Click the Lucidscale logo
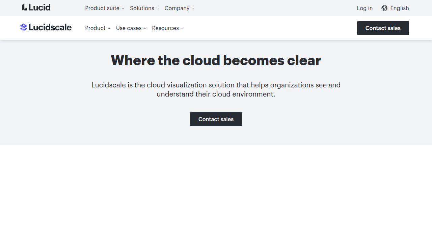 pyautogui.click(x=46, y=27)
